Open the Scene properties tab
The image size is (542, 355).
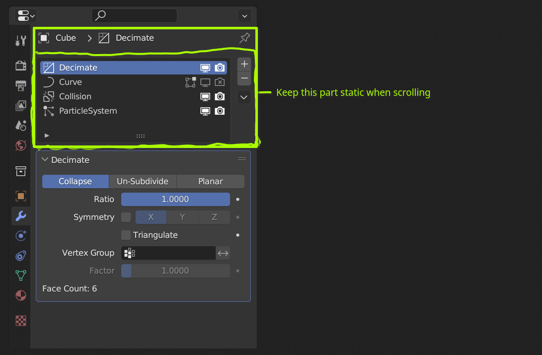(x=21, y=125)
